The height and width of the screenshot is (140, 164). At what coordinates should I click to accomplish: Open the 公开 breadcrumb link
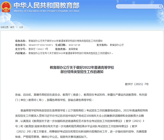21,27
